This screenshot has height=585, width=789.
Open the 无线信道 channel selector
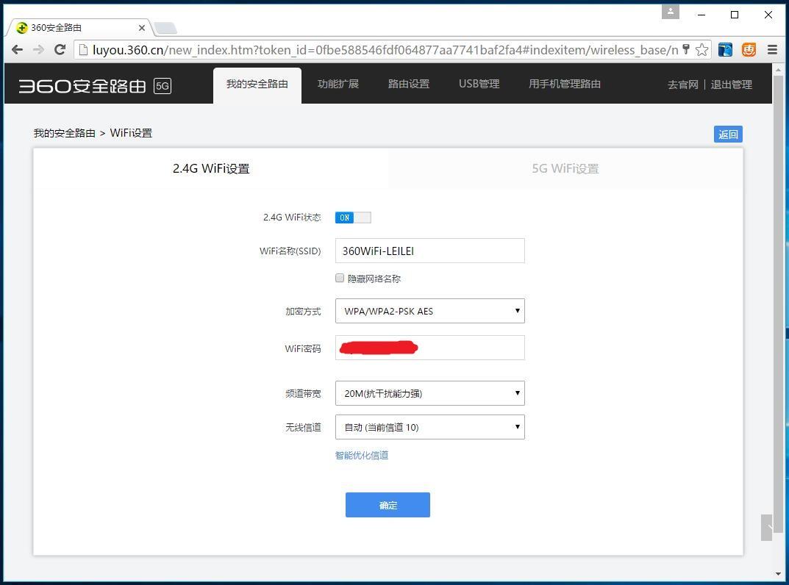(429, 427)
